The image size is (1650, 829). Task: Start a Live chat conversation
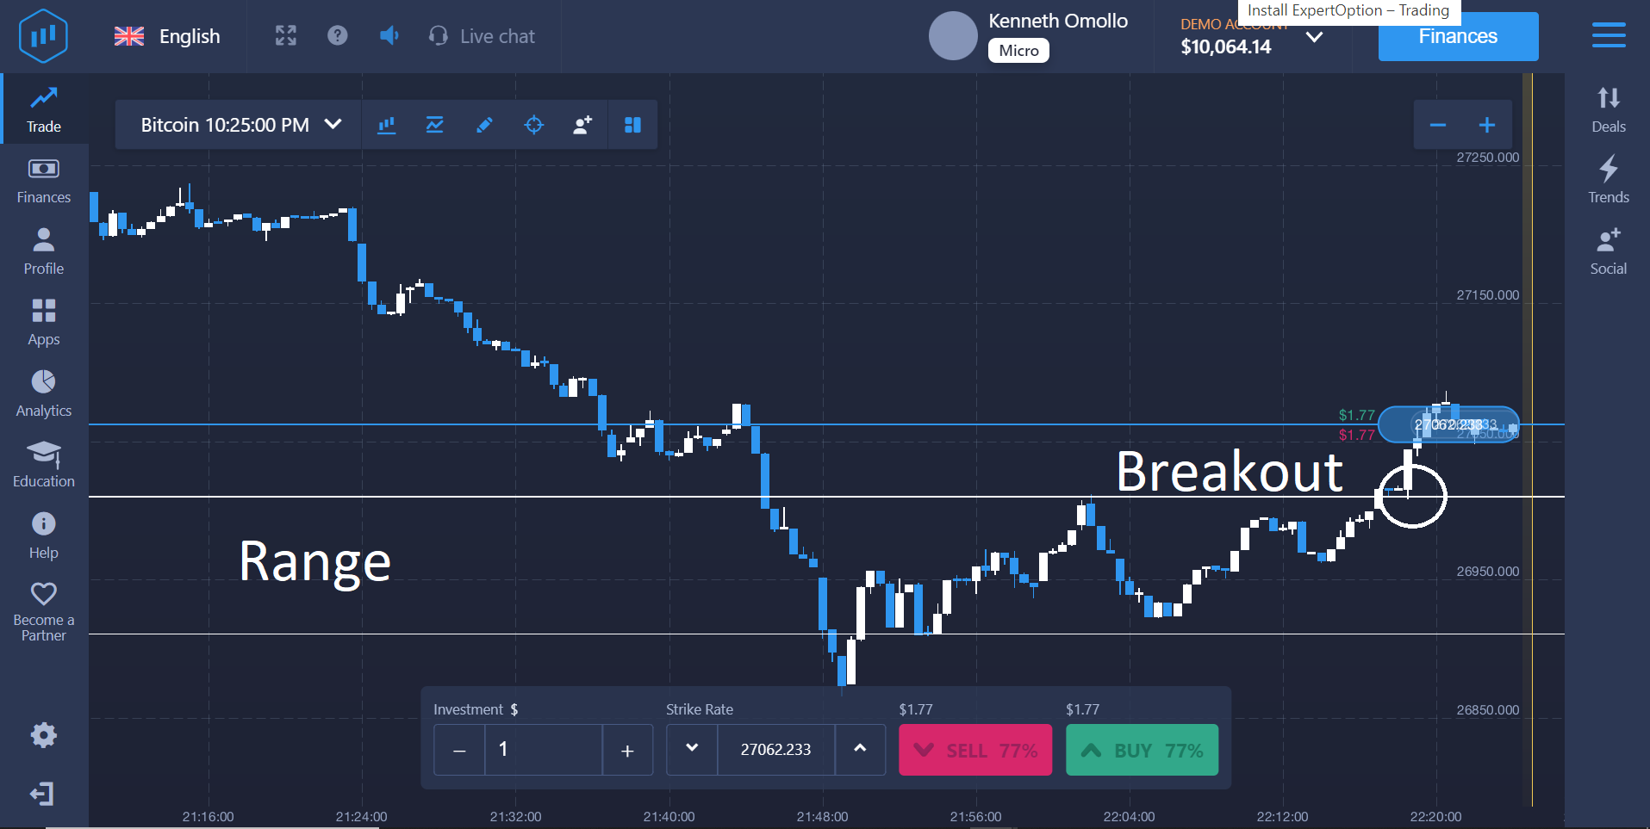tap(481, 35)
